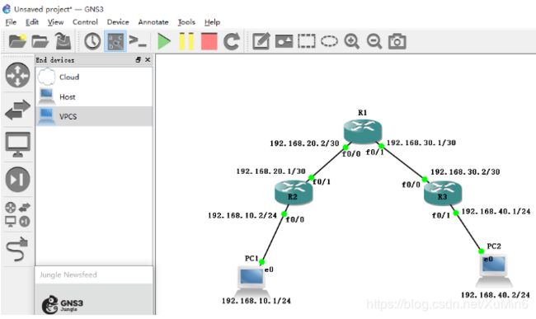The image size is (536, 319).
Task: Open the Edit menu
Action: point(32,22)
